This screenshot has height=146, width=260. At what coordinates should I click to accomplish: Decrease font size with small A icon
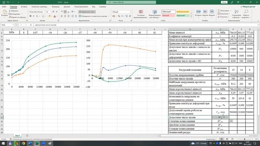click(57, 12)
